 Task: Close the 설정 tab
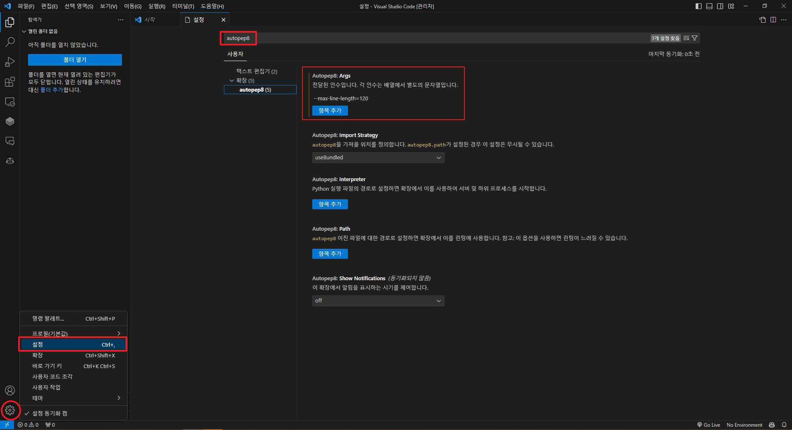coord(224,20)
